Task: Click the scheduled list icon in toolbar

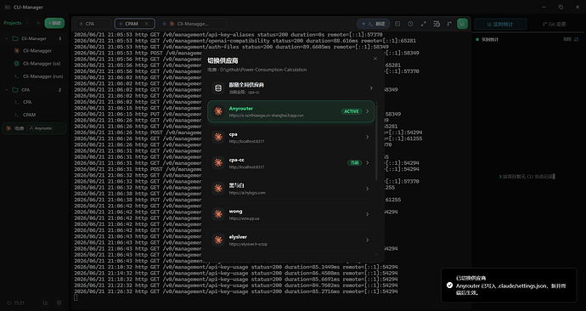Action: pos(437,24)
